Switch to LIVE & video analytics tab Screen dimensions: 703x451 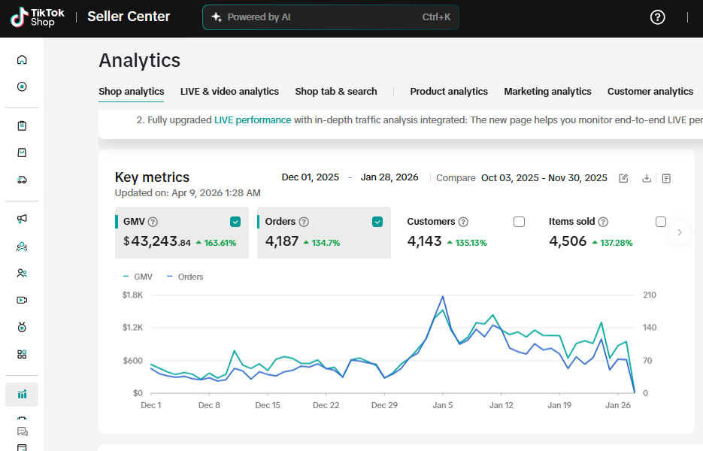pyautogui.click(x=229, y=92)
